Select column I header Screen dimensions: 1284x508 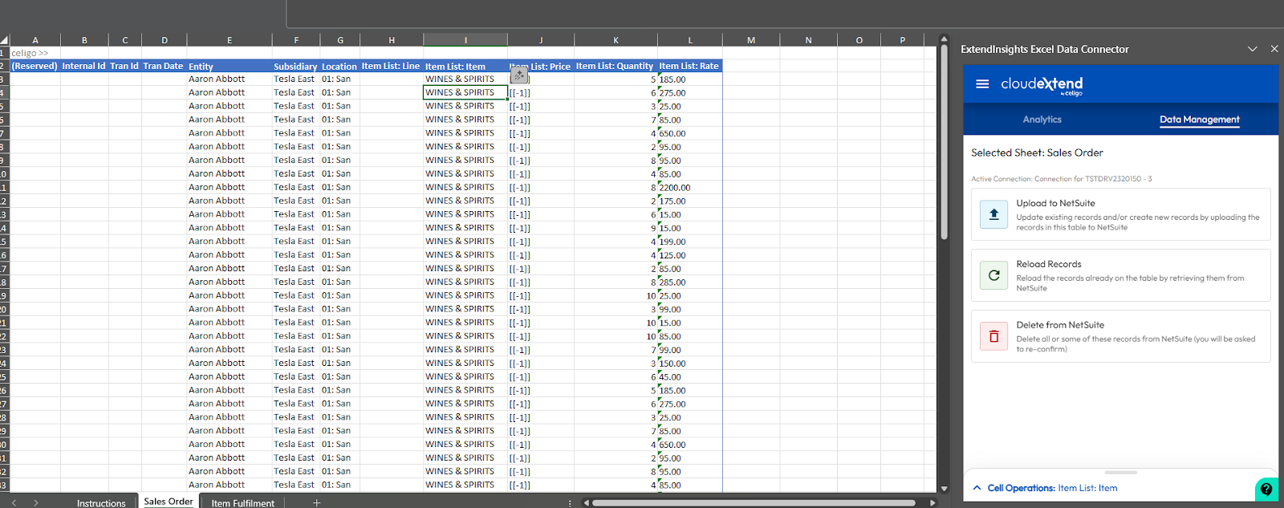tap(465, 39)
